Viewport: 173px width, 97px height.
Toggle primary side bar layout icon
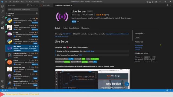tap(148, 2)
